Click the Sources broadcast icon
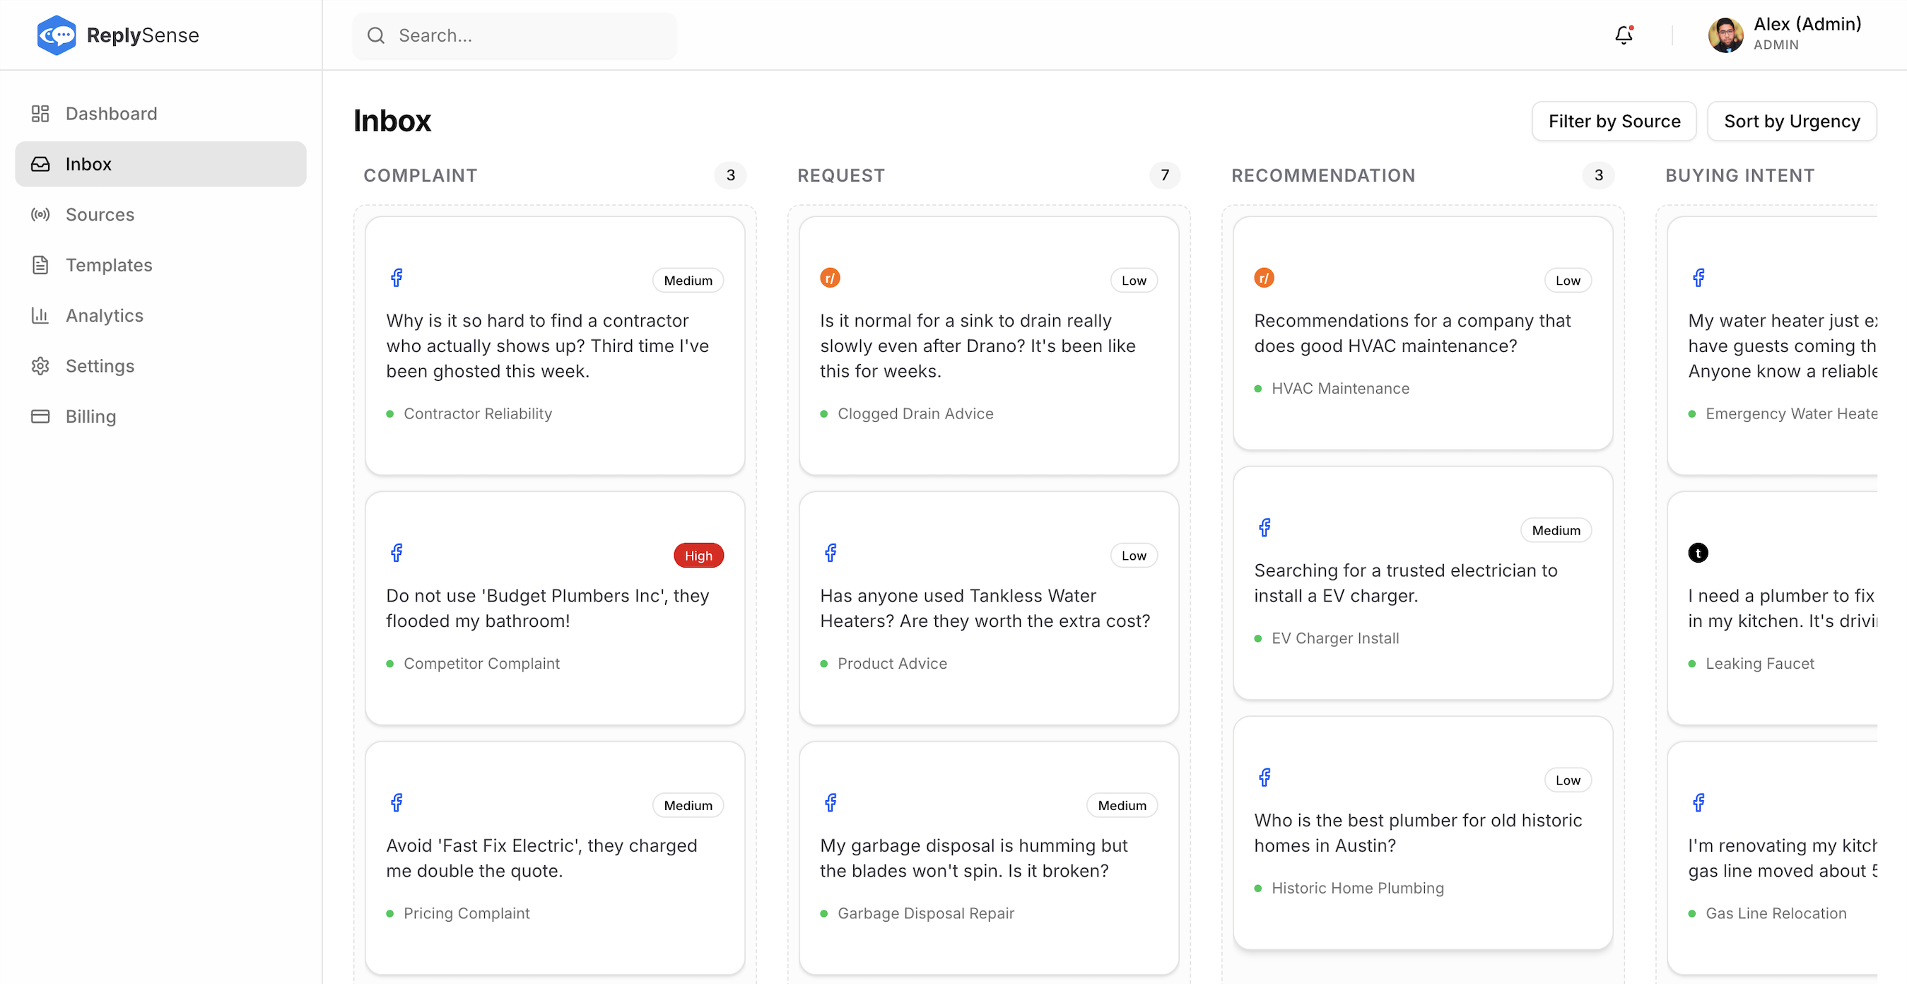The width and height of the screenshot is (1907, 984). [40, 214]
